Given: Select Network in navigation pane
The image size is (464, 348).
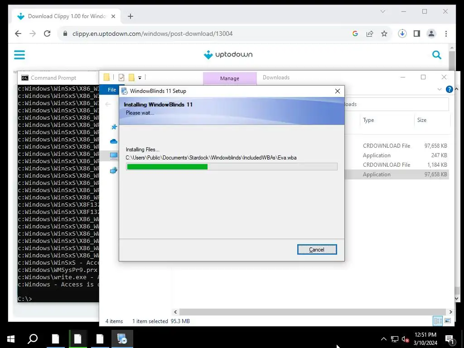Looking at the screenshot, I should [x=114, y=170].
